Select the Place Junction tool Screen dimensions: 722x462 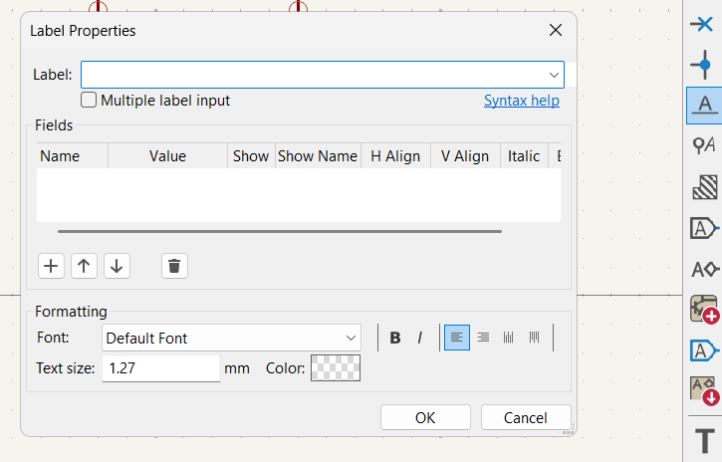(704, 65)
